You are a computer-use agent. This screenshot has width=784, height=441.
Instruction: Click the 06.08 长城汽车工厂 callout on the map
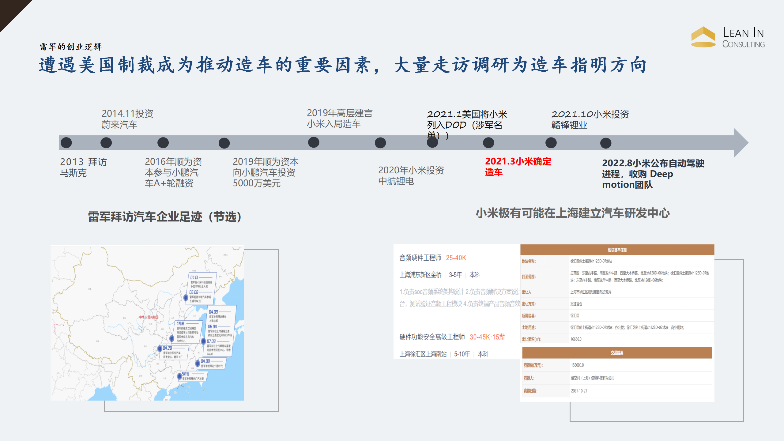(201, 297)
